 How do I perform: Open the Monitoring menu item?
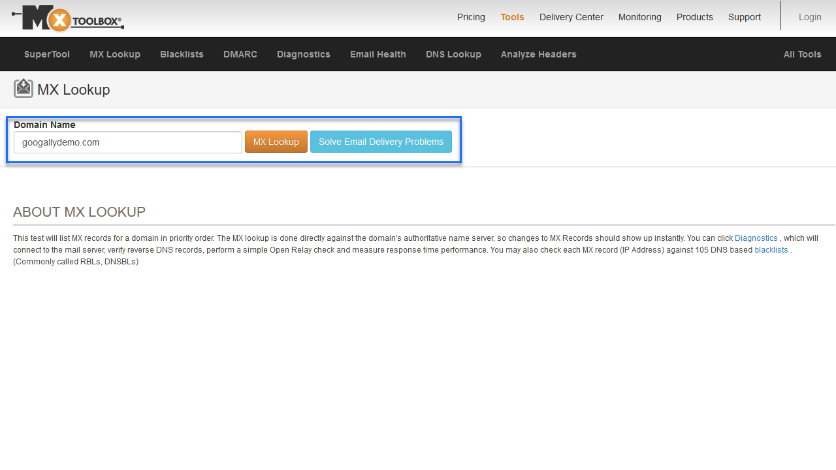point(640,17)
